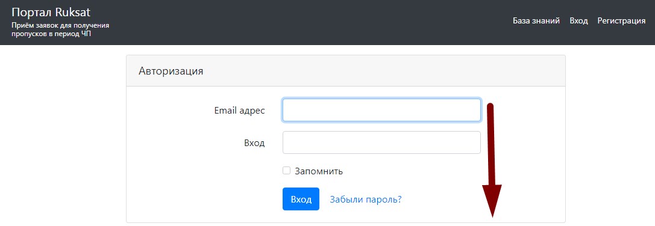Open the Забыли пароль? link
This screenshot has height=226, width=655.
coord(366,200)
